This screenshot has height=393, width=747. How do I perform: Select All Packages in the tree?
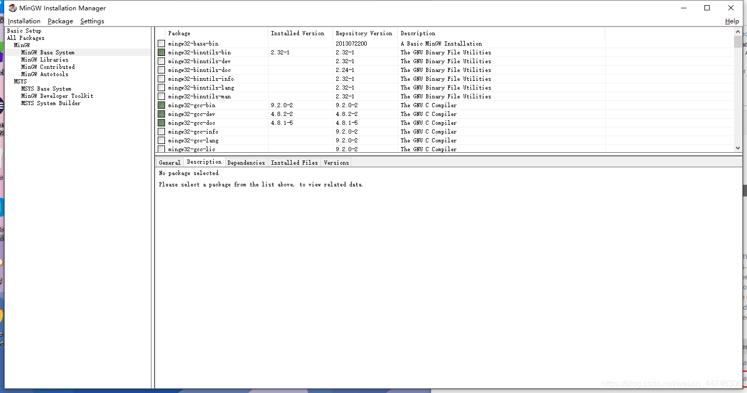coord(25,38)
